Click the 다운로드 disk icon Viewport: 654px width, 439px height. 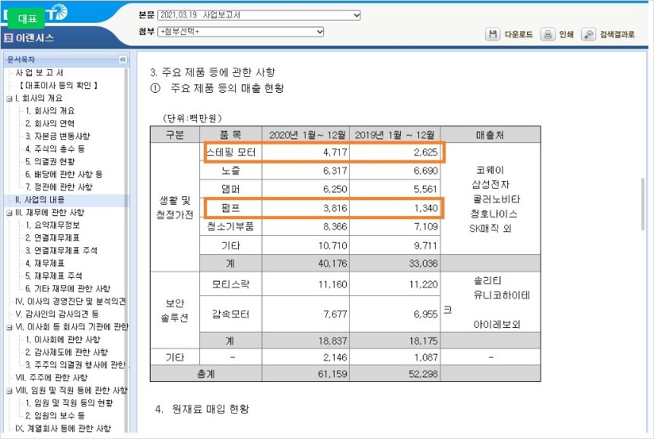tap(493, 34)
